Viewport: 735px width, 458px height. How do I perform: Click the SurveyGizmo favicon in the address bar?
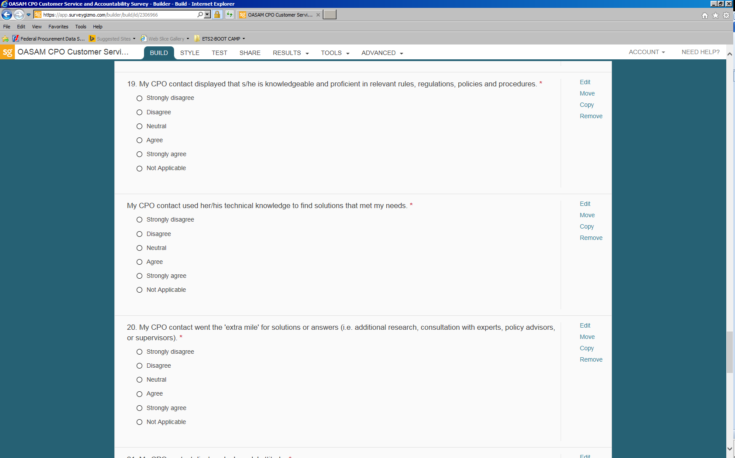tap(38, 15)
